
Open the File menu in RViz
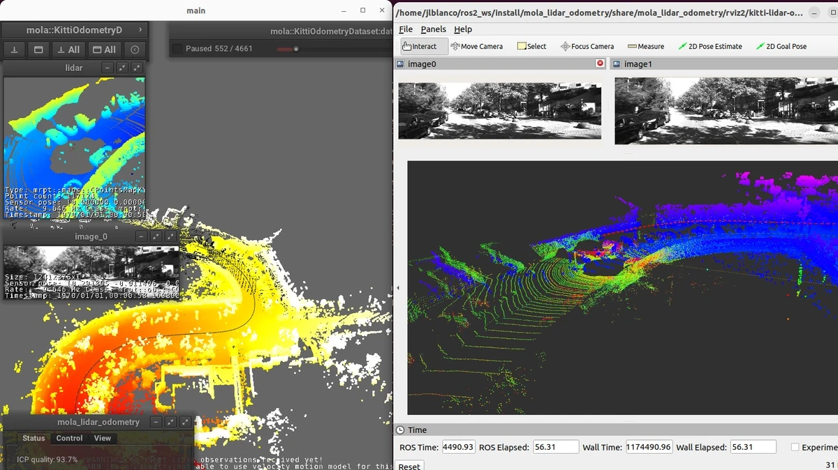406,29
